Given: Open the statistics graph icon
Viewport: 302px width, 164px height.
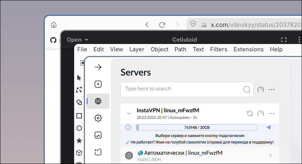Looking at the screenshot, I should pos(98,135).
